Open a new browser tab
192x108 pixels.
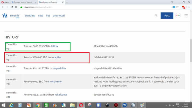coord(67,2)
